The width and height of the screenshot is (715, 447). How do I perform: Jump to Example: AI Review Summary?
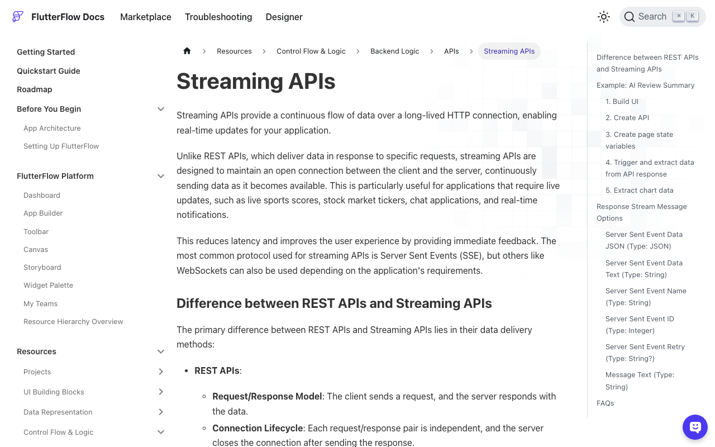(x=646, y=85)
